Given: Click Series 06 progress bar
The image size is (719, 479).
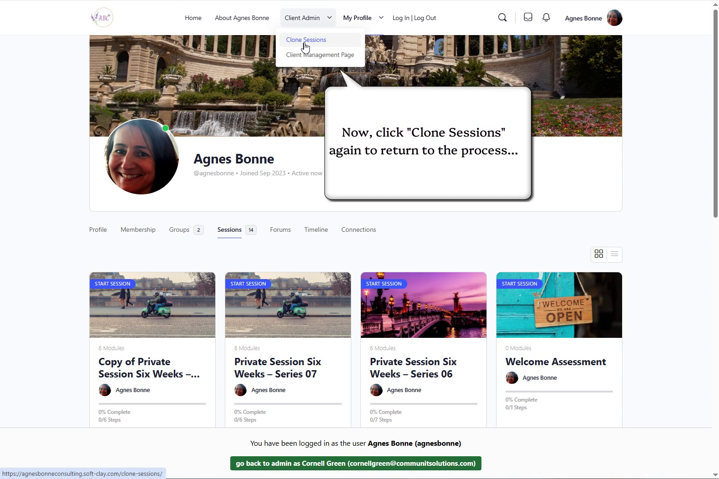Looking at the screenshot, I should tap(423, 404).
